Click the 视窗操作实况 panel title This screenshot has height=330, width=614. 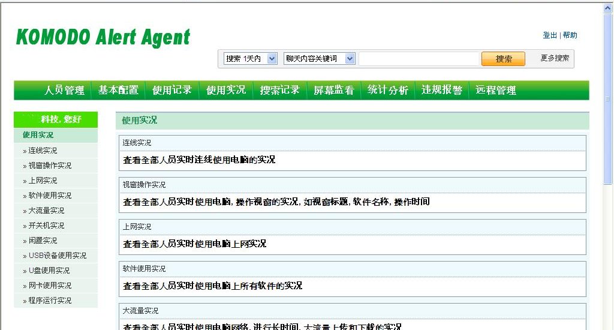click(x=144, y=185)
